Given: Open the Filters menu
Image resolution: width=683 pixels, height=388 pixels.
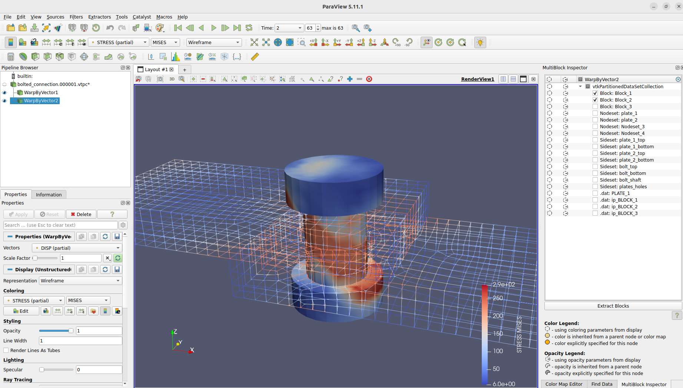Looking at the screenshot, I should [x=76, y=17].
